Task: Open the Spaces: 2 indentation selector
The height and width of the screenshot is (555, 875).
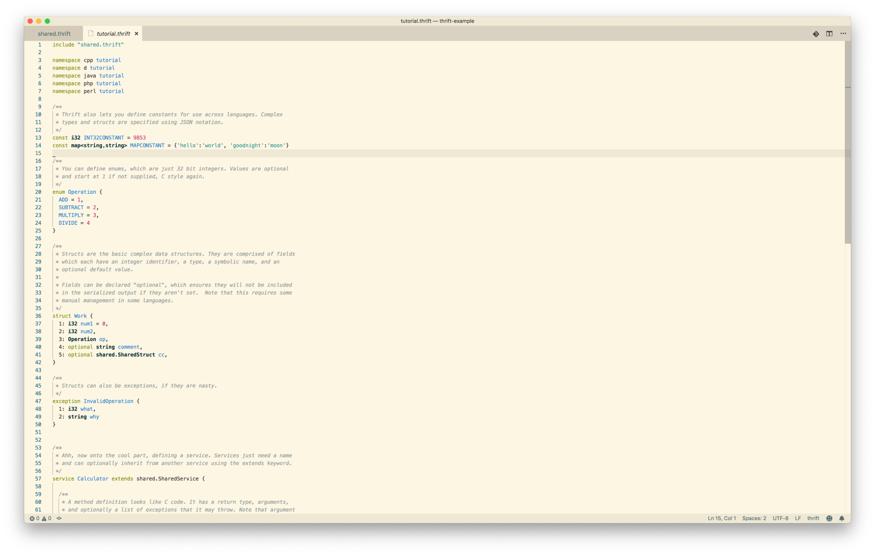Action: [x=754, y=518]
